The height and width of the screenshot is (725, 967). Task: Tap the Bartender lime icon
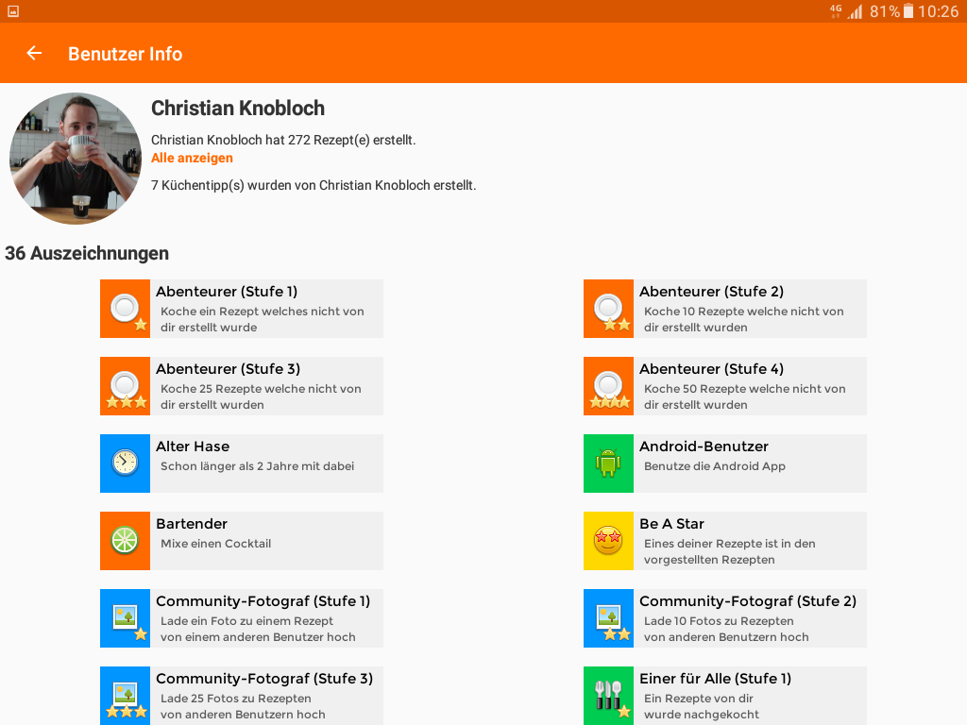coord(126,541)
